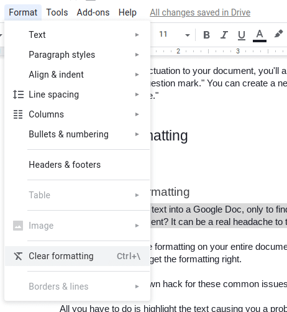Open the All changes saved in Drive link
The height and width of the screenshot is (312, 287).
200,12
